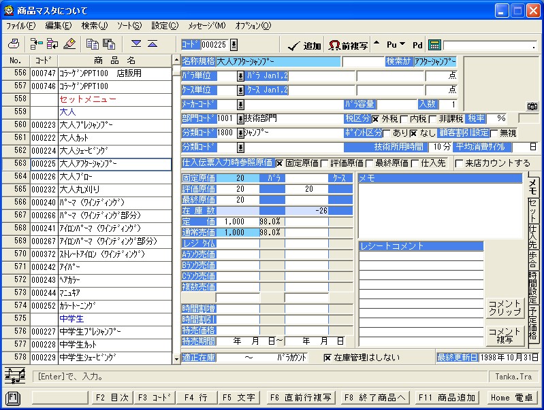Open the calculator icon

[434, 45]
